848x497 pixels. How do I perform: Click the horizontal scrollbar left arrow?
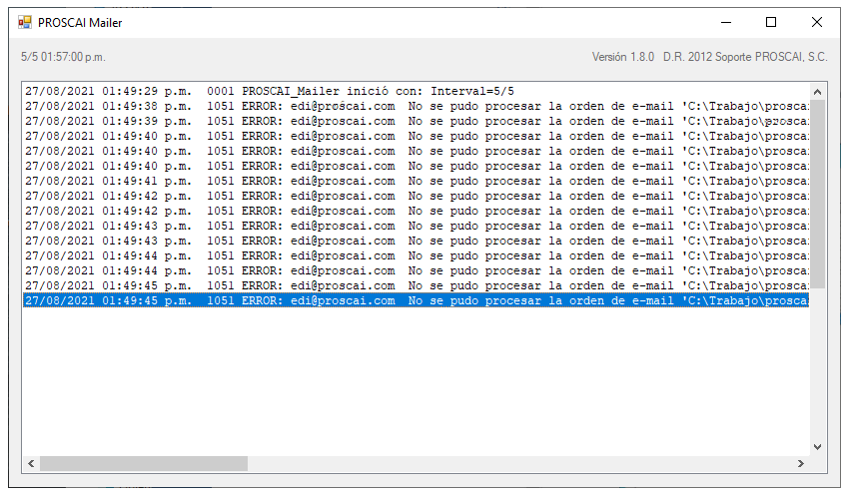point(31,463)
